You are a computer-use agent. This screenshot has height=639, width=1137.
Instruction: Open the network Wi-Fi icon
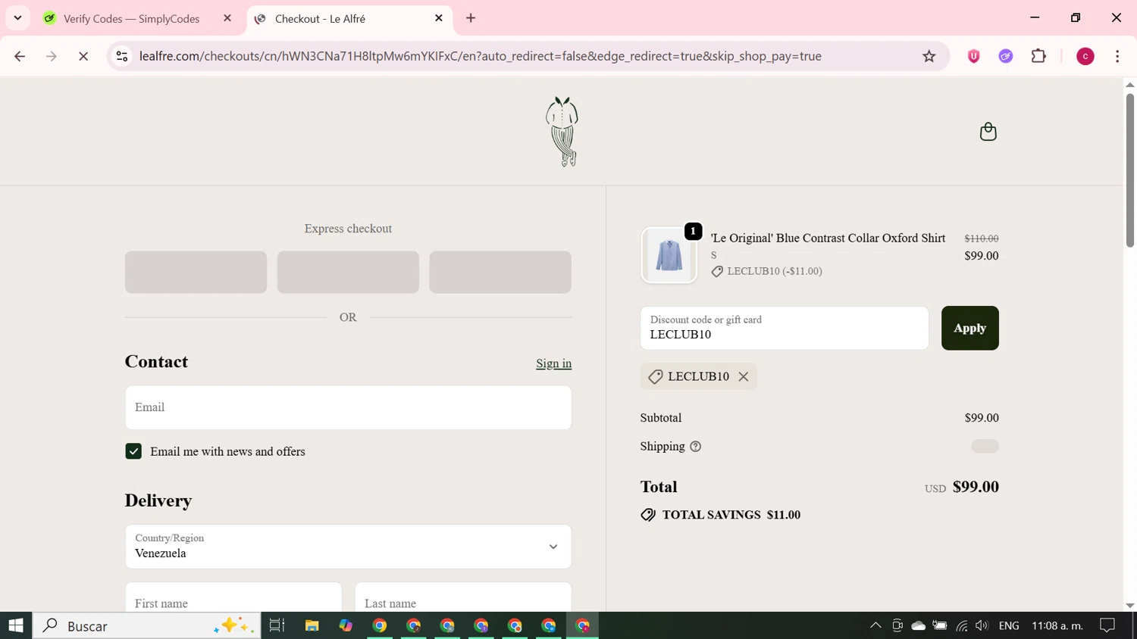pyautogui.click(x=962, y=625)
